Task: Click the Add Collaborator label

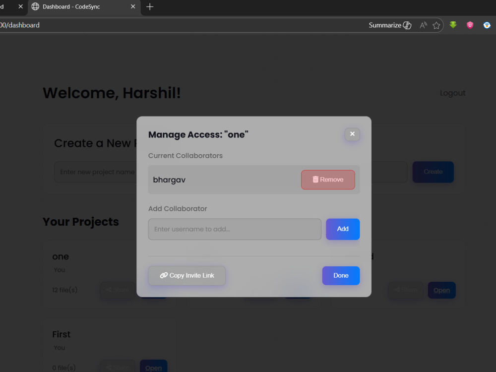Action: pos(178,209)
